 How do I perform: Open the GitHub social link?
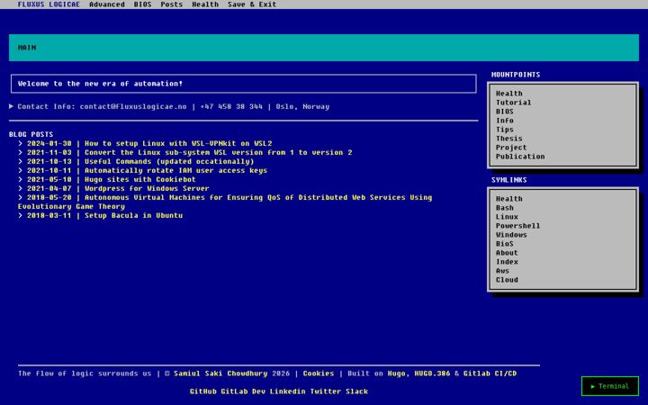pyautogui.click(x=202, y=391)
